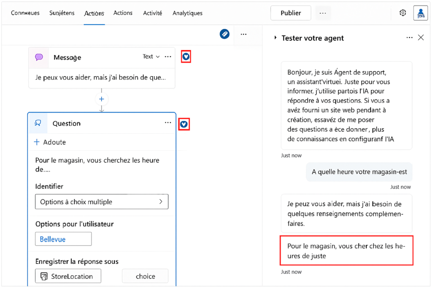Screen dimensions: 432x288
Task: Switch to the Activité tab
Action: click(x=152, y=13)
